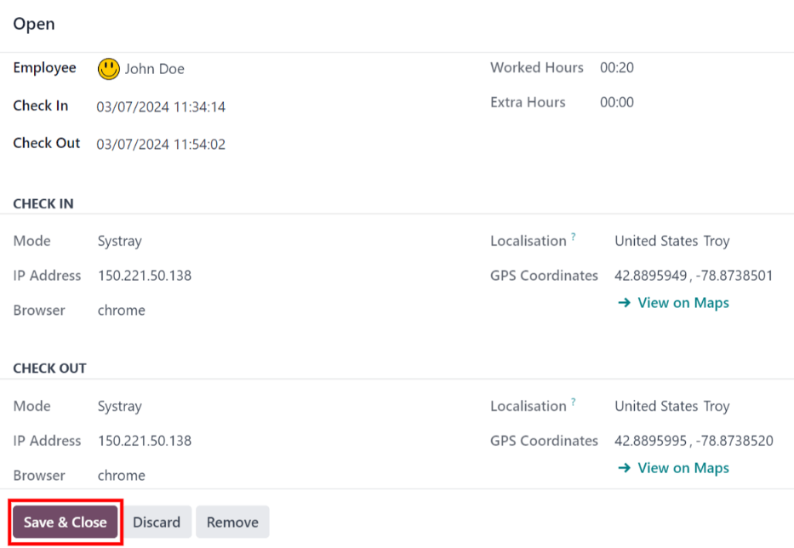This screenshot has height=548, width=794.
Task: Click the Extra Hours value 00:00
Action: tap(617, 102)
